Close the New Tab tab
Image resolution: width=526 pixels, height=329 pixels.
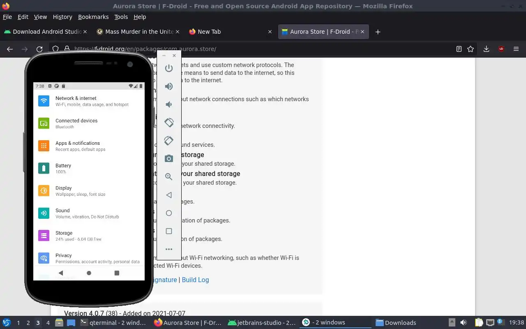click(270, 32)
